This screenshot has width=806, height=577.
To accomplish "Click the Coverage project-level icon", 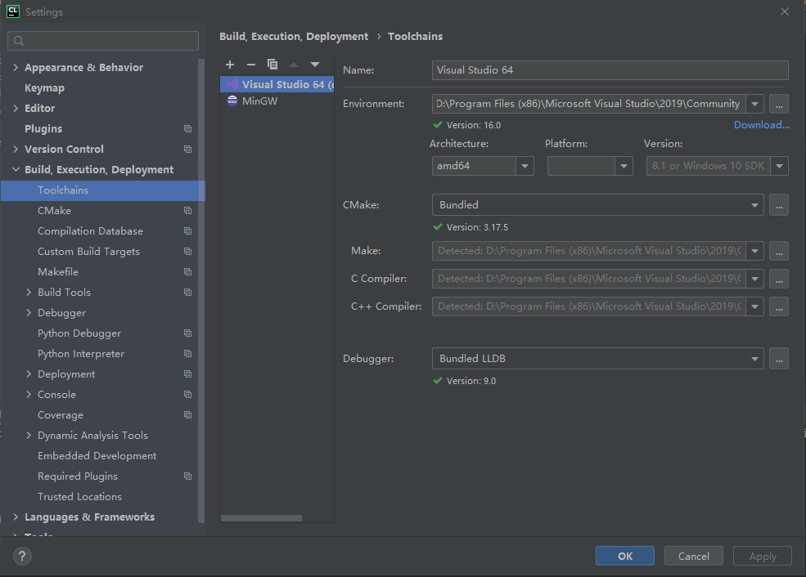I will tap(187, 415).
